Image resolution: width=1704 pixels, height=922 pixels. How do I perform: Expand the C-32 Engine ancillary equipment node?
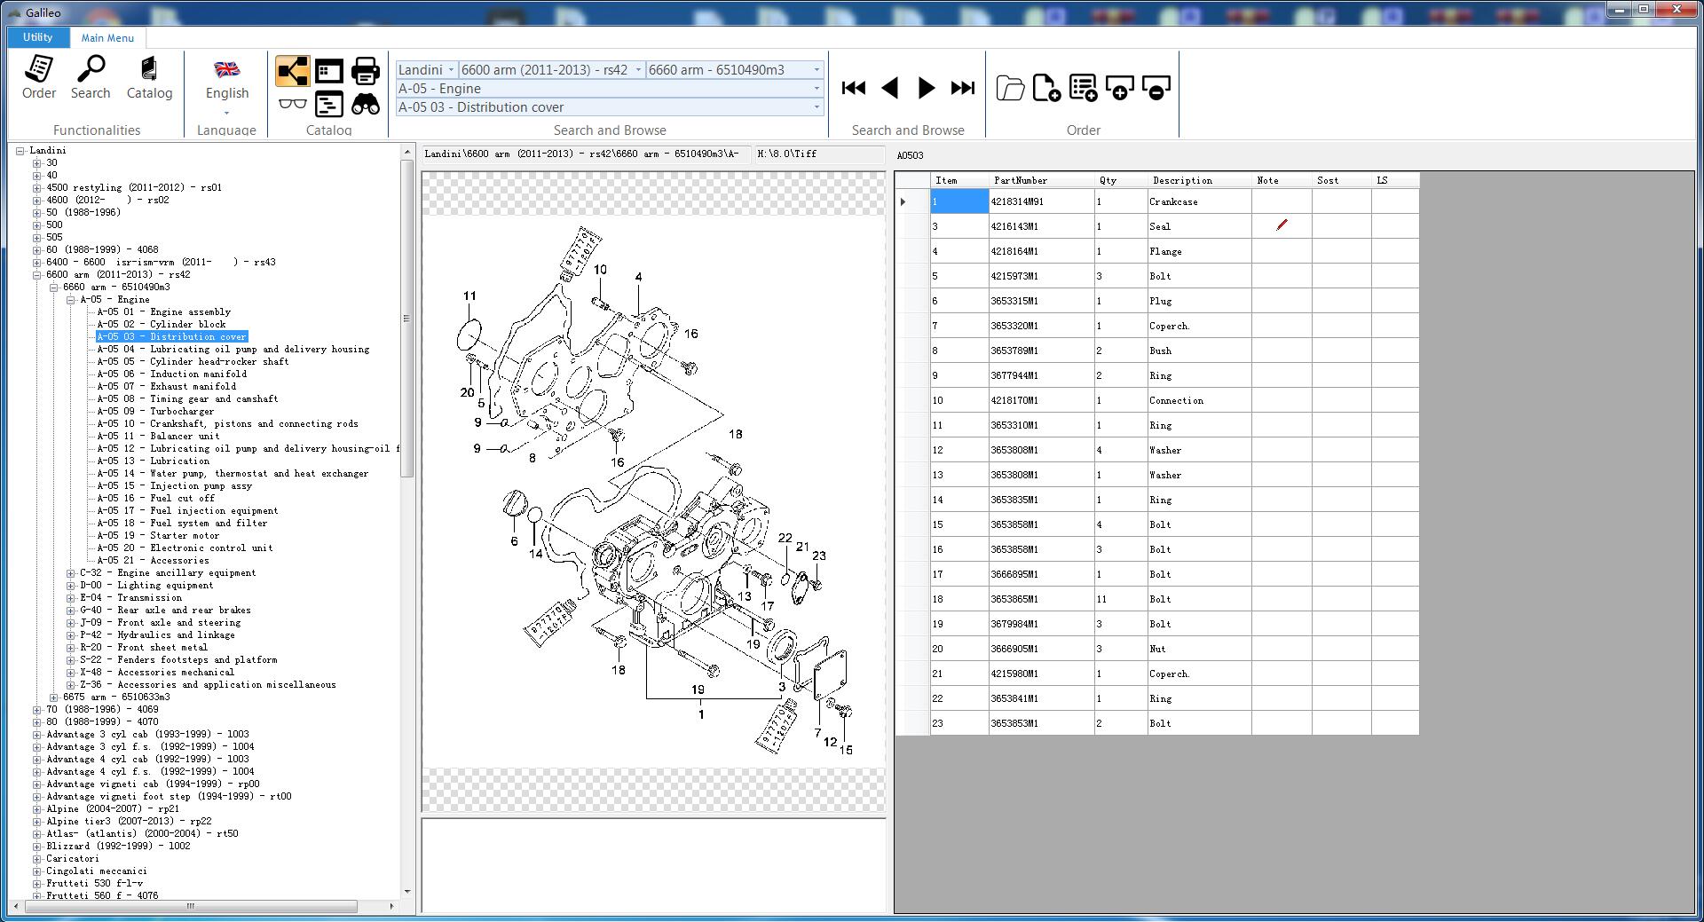click(x=71, y=573)
